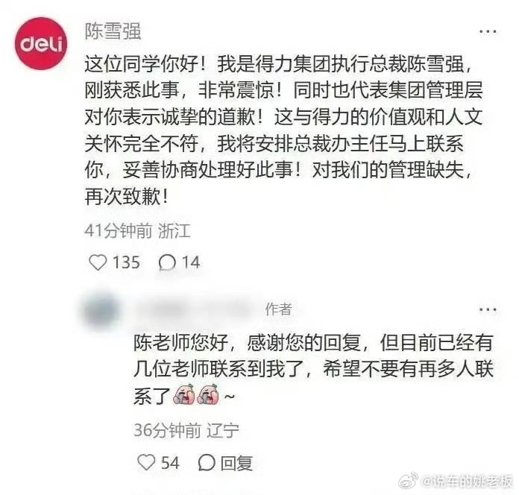519x495 pixels.
Task: Like the comment with 135 likes
Action: pos(98,262)
